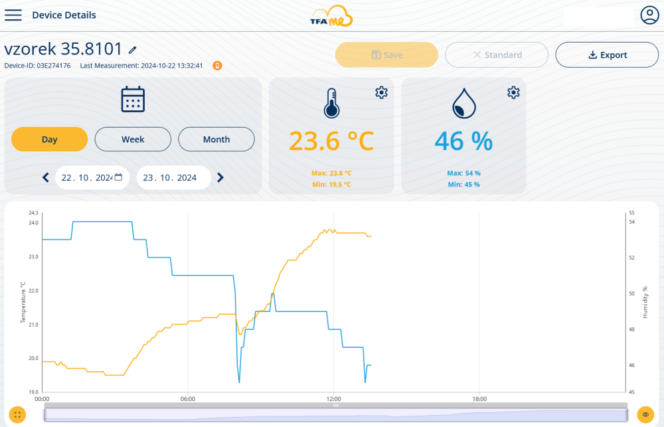Viewport: 664px width, 427px height.
Task: Open the user account profile icon
Action: click(649, 15)
